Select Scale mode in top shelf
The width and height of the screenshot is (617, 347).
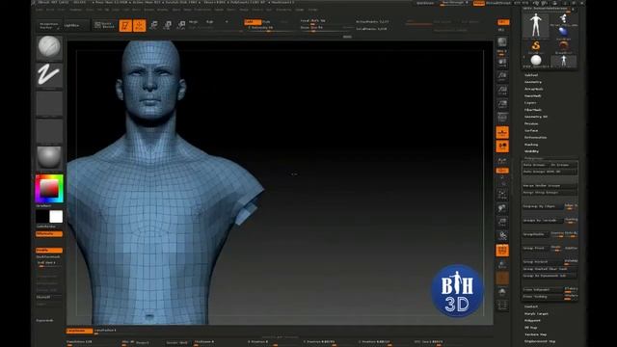pos(168,25)
